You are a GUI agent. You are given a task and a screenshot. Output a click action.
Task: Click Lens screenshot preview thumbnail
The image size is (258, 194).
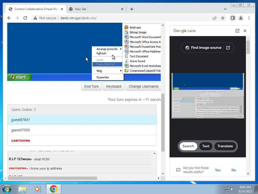click(x=208, y=96)
